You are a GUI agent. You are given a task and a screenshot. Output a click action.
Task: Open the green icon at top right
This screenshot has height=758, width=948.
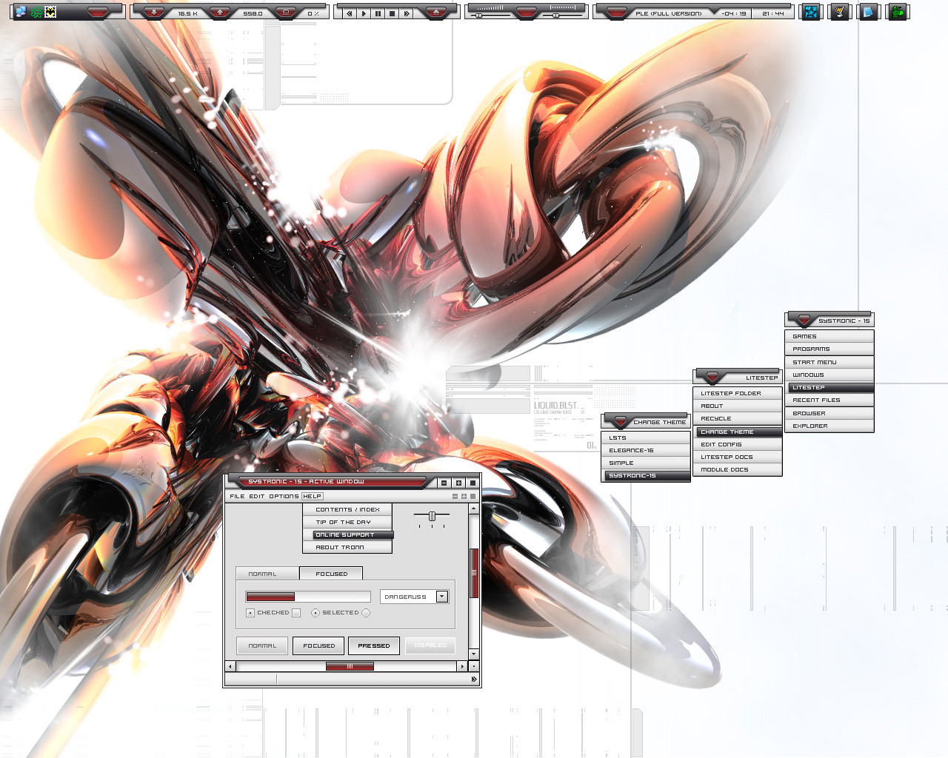click(x=897, y=12)
